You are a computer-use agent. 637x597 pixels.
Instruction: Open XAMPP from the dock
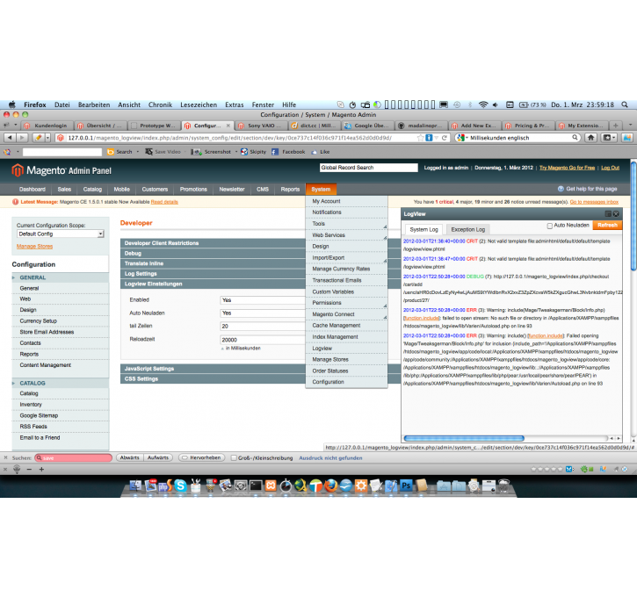(x=271, y=486)
